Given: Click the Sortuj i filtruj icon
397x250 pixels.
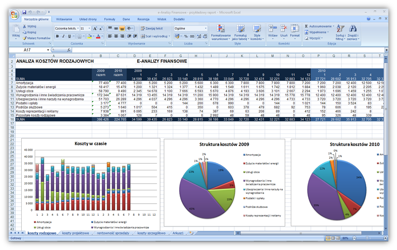Looking at the screenshot, I should coord(340,32).
